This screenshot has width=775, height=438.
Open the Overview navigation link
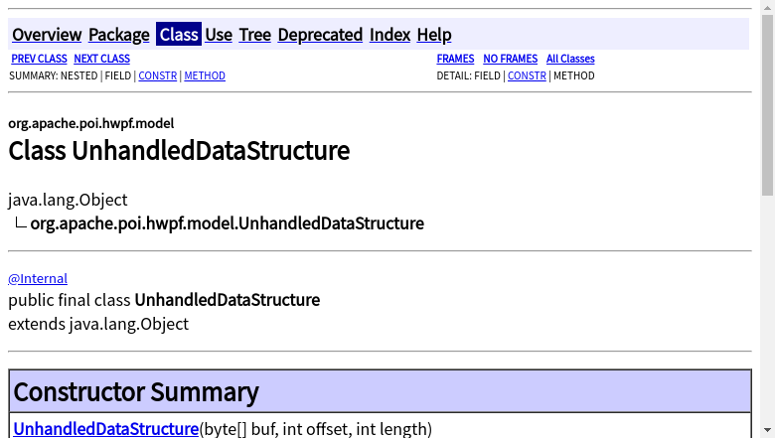tap(47, 35)
